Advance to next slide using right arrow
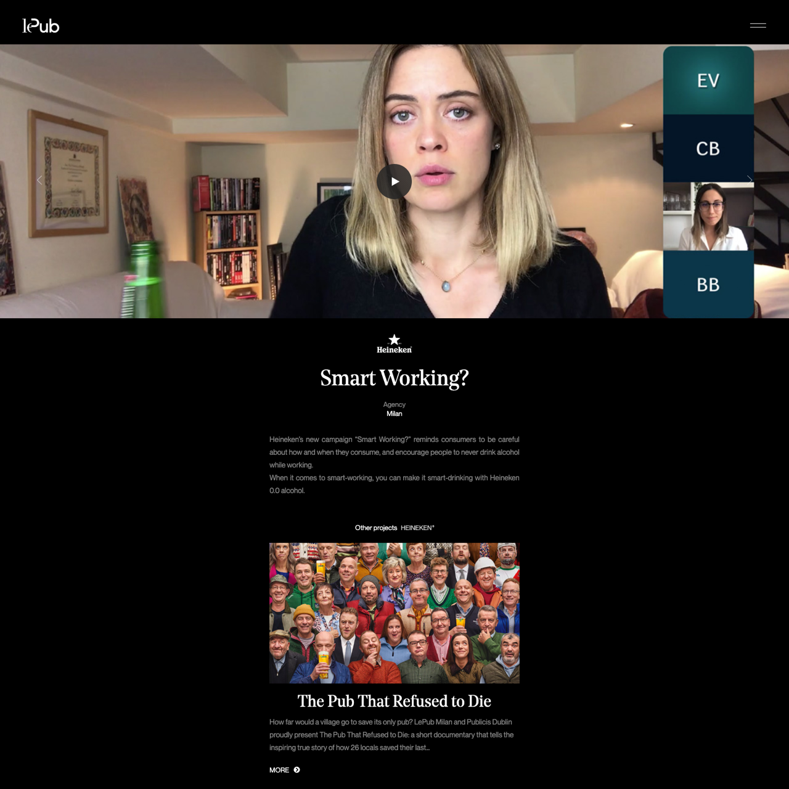 pos(750,179)
